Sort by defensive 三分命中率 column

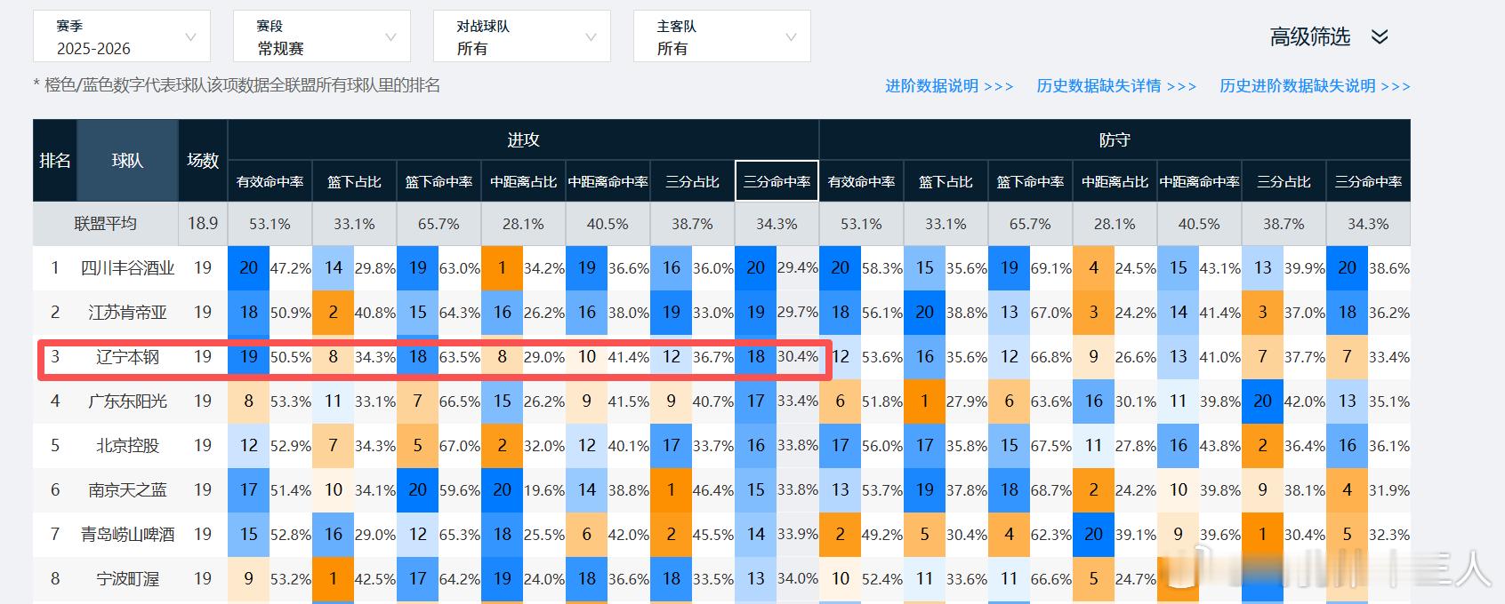tap(1368, 181)
